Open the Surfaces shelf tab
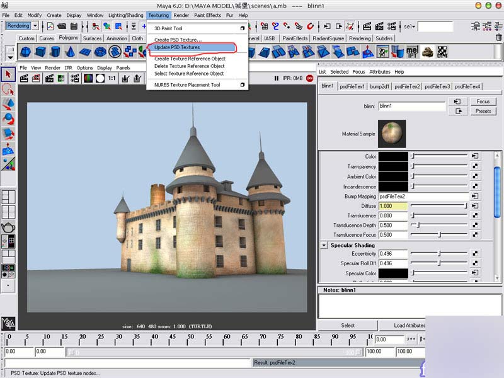The image size is (504, 378). (92, 38)
